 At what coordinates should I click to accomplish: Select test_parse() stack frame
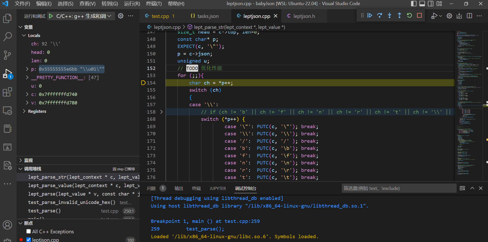tap(78, 211)
